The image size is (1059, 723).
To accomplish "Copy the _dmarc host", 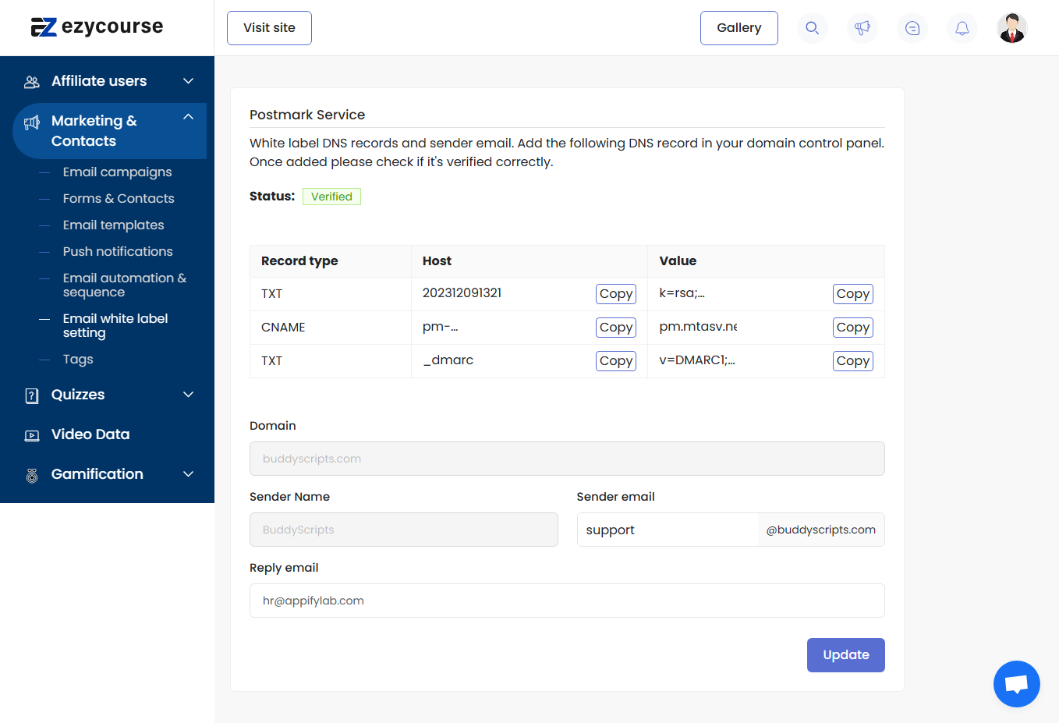I will click(x=616, y=361).
